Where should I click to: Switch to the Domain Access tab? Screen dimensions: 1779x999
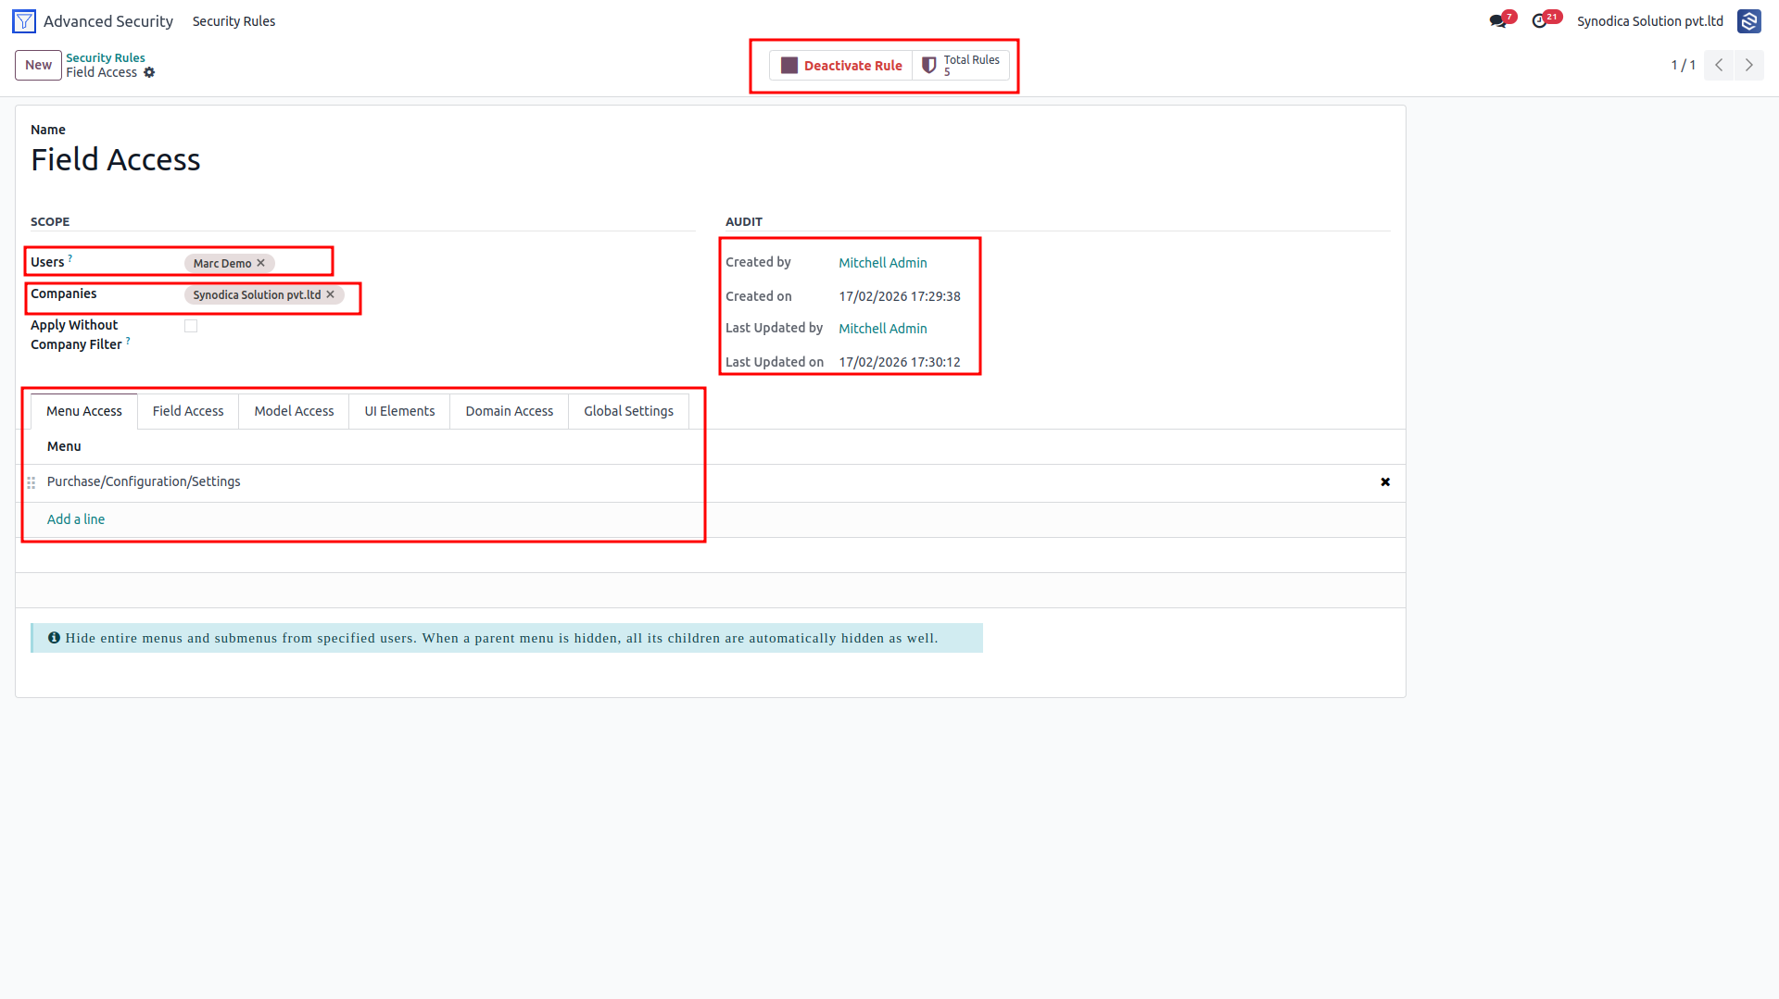tap(509, 411)
